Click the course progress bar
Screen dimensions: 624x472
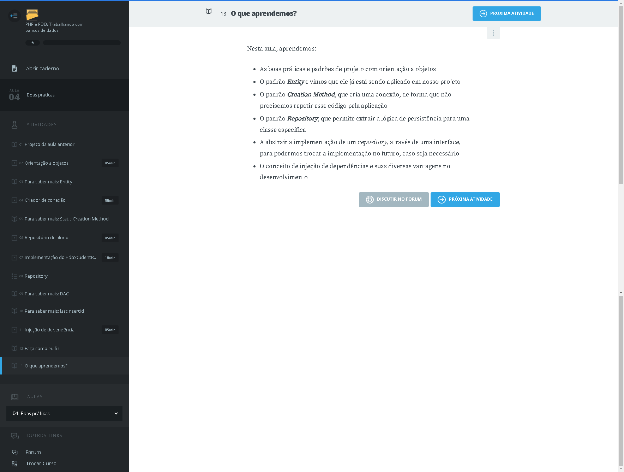point(82,43)
